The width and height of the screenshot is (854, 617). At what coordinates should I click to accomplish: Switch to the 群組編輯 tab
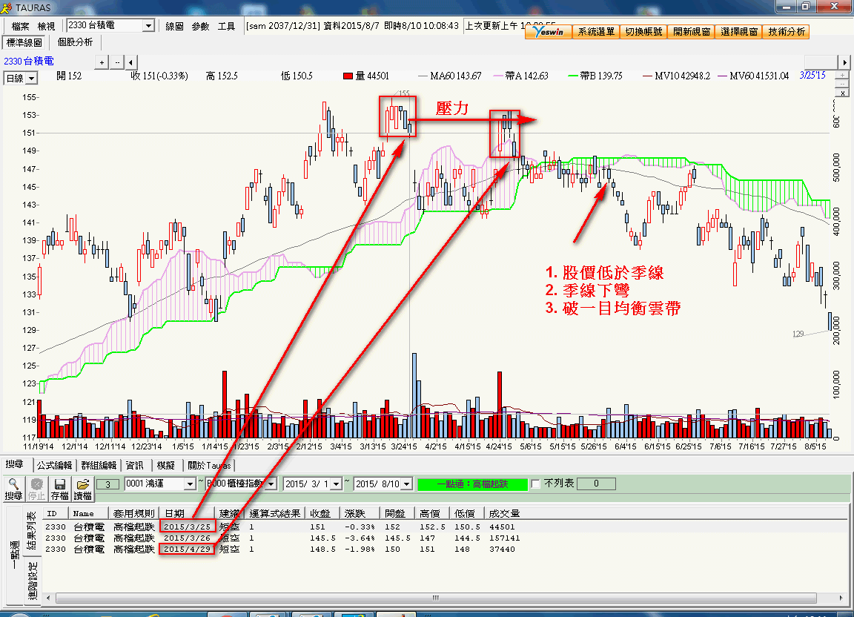(x=99, y=466)
